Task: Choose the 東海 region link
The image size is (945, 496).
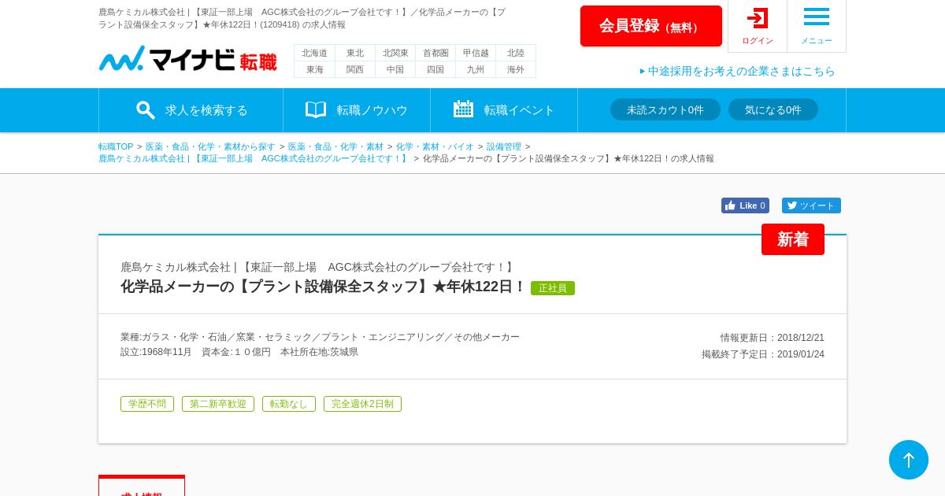Action: pyautogui.click(x=314, y=69)
